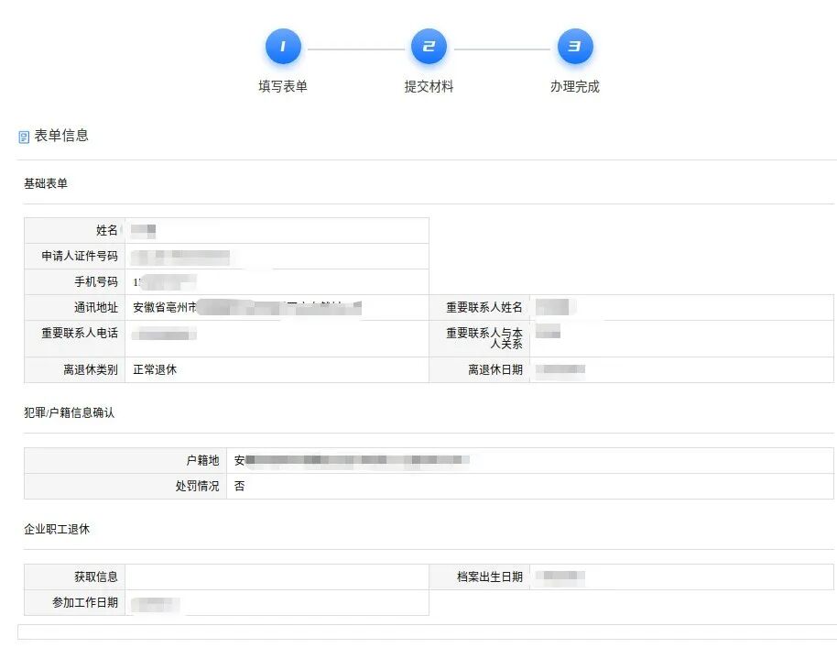The image size is (837, 648).
Task: Click the 申请人证件号码 label
Action: [x=80, y=257]
